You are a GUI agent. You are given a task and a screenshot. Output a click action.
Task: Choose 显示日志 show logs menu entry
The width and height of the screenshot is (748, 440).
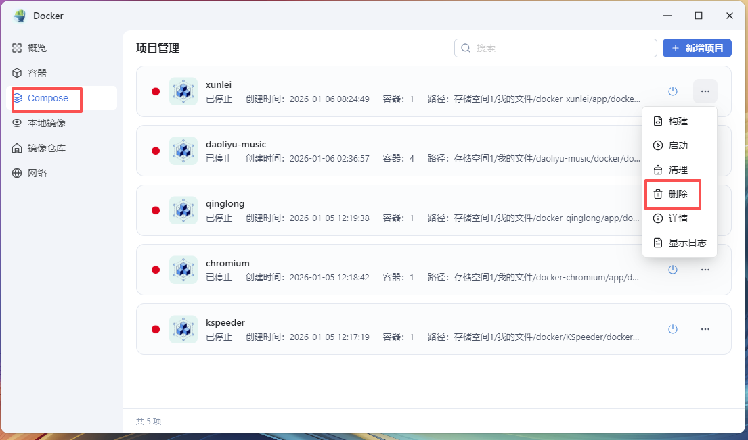[x=680, y=243]
